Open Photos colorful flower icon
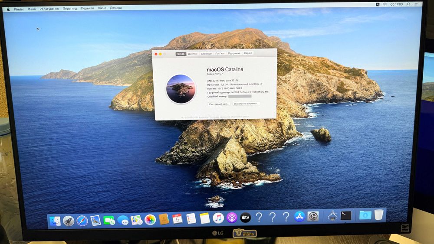 tap(150, 220)
